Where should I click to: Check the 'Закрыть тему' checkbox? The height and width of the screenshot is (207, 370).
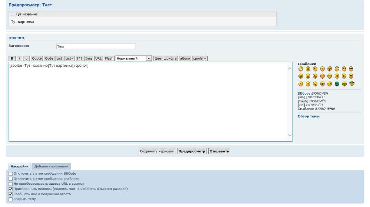(10, 199)
